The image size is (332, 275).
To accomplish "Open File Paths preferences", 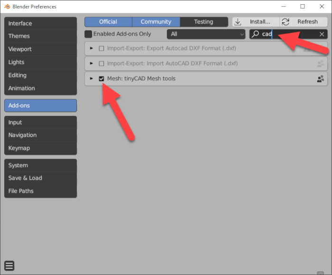I will pos(40,191).
